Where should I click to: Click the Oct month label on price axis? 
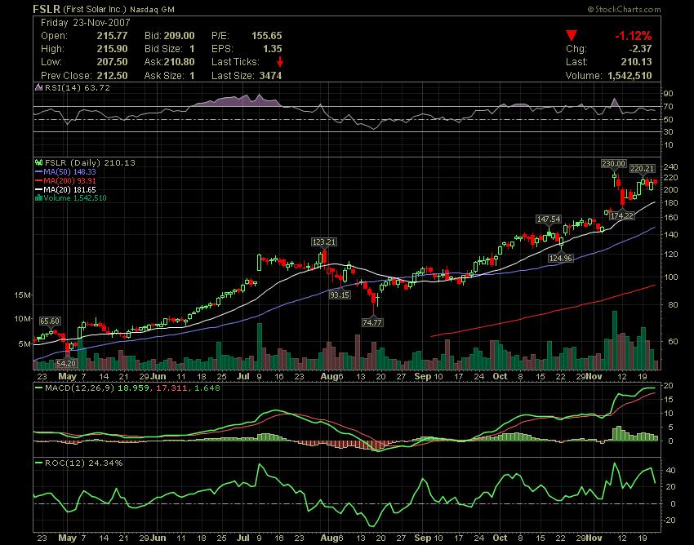tap(500, 376)
